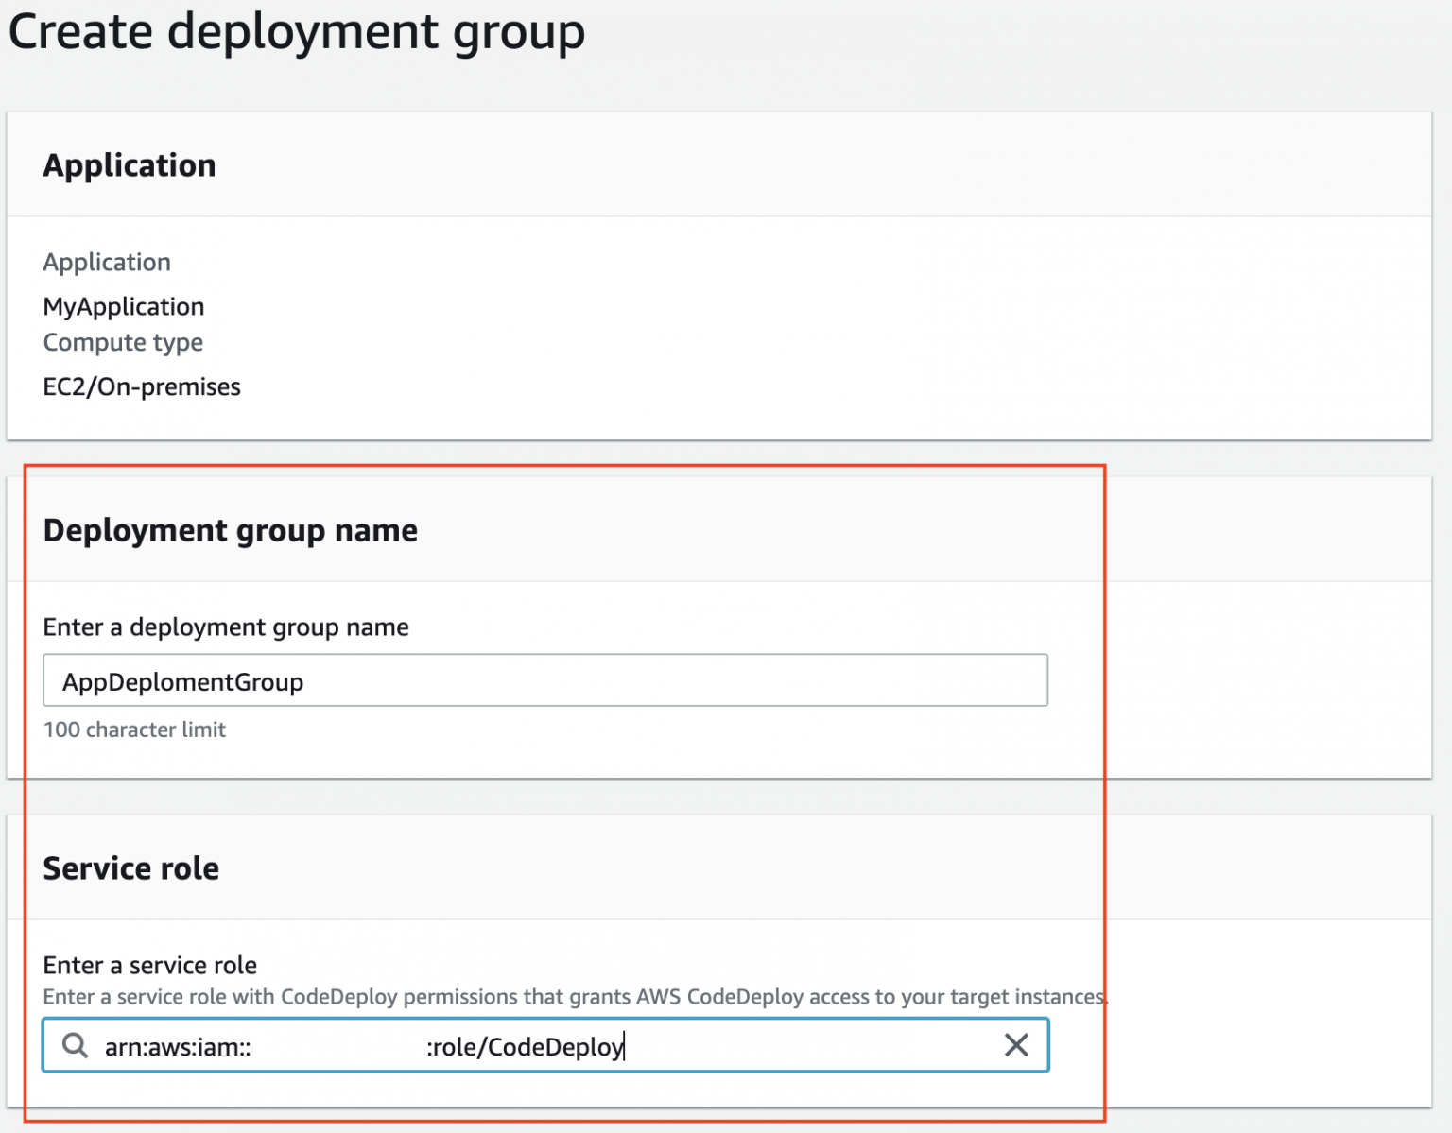1452x1133 pixels.
Task: Select the MyApplication application name text
Action: pos(123,306)
